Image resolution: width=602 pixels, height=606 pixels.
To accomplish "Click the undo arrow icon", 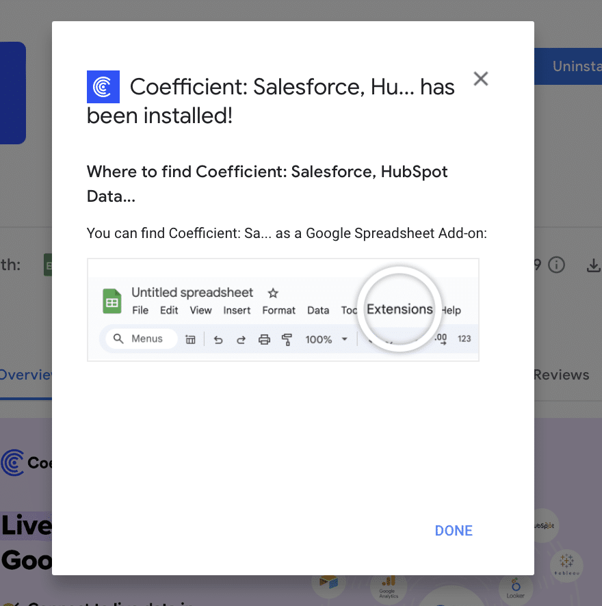I will (218, 339).
